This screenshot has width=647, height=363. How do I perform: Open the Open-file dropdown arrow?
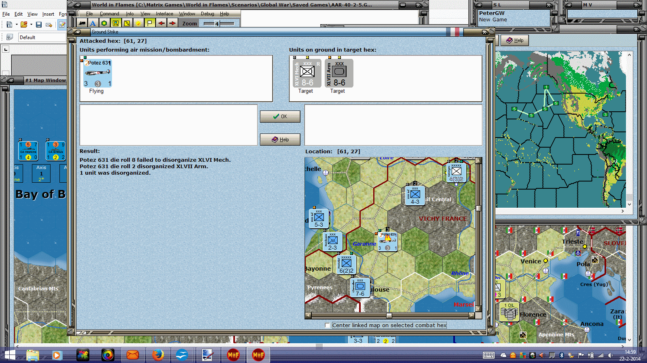click(x=31, y=25)
